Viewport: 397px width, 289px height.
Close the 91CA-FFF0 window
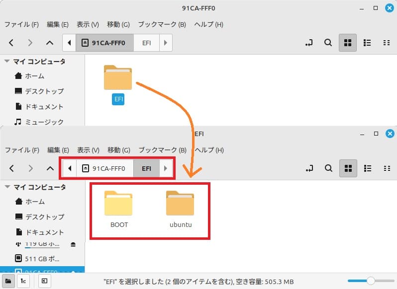pos(390,8)
